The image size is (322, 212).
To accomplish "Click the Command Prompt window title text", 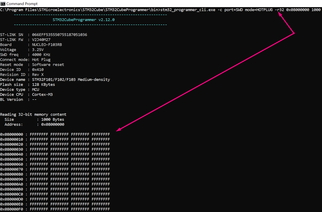I will [22, 4].
